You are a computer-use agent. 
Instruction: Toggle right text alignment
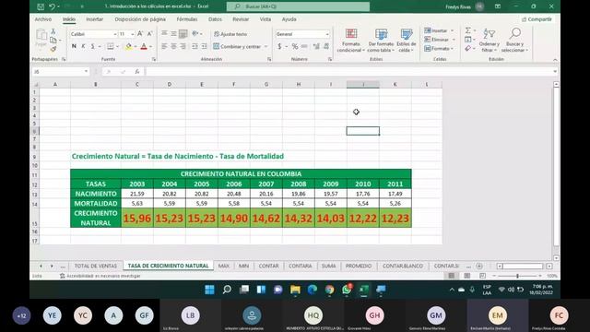[183, 46]
